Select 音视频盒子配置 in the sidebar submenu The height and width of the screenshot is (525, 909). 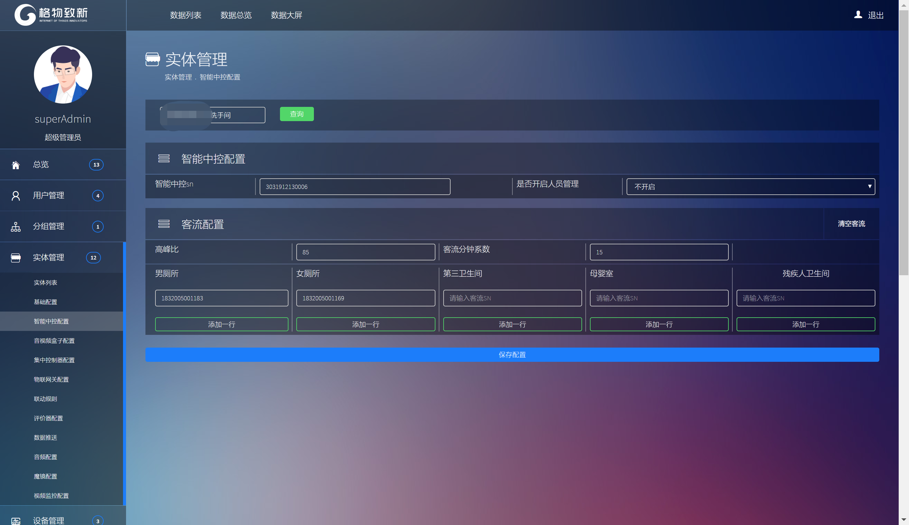point(54,341)
